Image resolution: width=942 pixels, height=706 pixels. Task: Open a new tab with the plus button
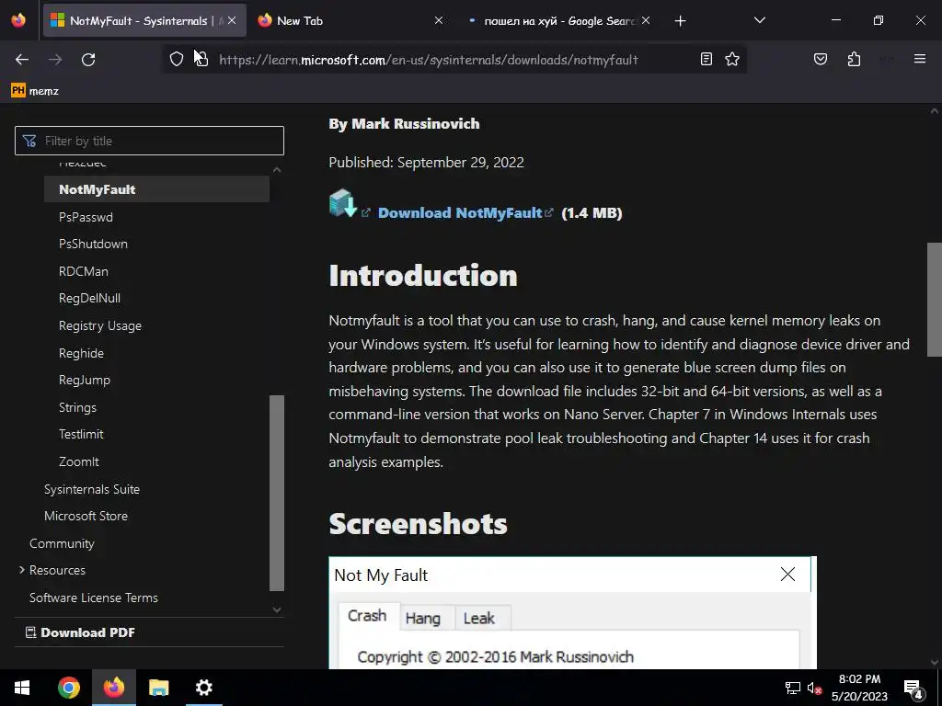[680, 21]
